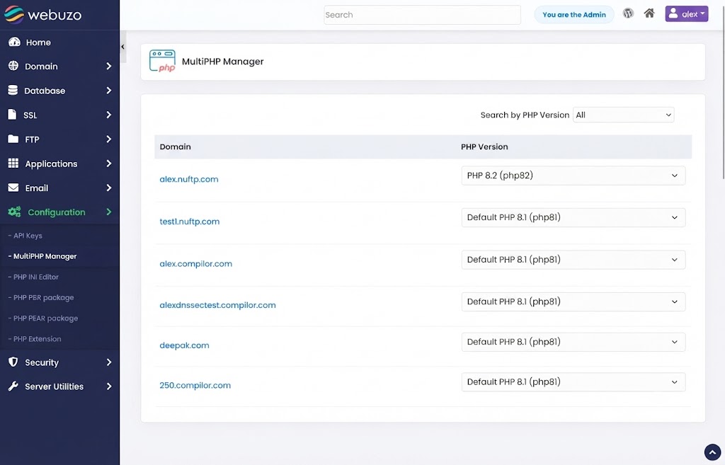Expand the Applications sidebar menu
This screenshot has height=465, width=725.
coord(59,163)
